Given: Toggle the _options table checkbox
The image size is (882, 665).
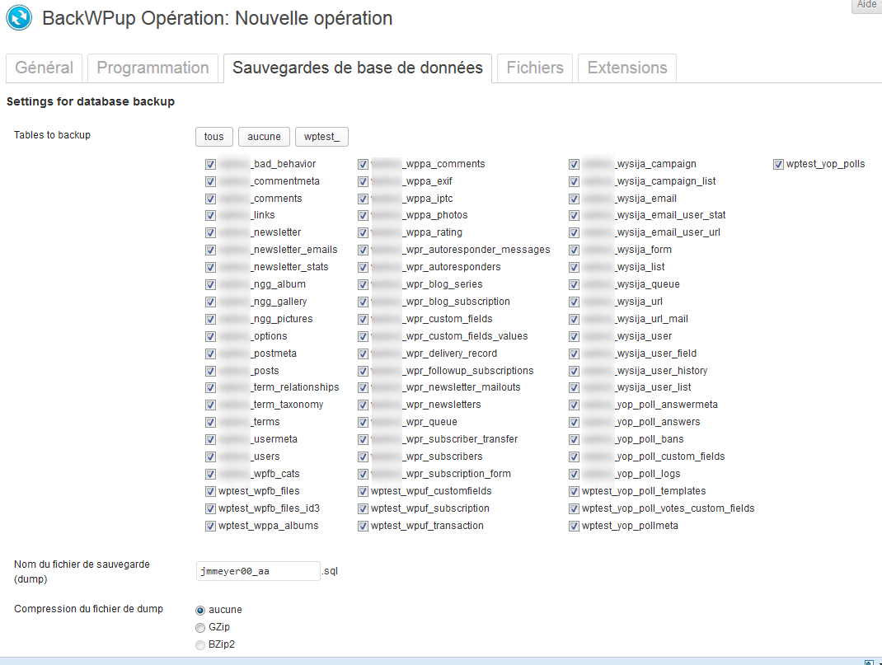Looking at the screenshot, I should 210,337.
